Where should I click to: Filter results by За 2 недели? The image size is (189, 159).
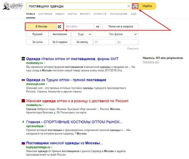click(60, 42)
